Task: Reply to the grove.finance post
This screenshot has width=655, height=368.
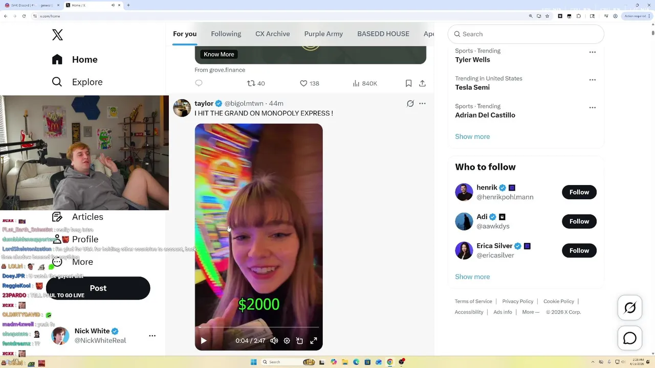Action: pyautogui.click(x=199, y=83)
